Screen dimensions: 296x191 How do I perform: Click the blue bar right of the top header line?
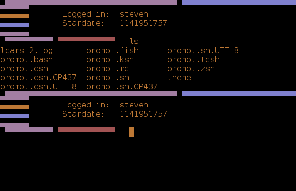point(238,2)
